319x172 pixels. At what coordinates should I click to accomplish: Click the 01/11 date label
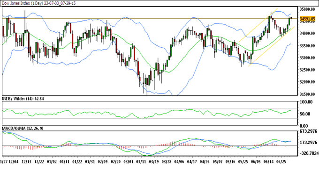tap(64, 161)
